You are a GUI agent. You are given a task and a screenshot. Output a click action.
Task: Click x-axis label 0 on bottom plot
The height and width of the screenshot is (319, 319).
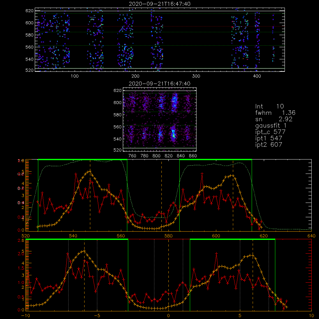tap(168, 315)
